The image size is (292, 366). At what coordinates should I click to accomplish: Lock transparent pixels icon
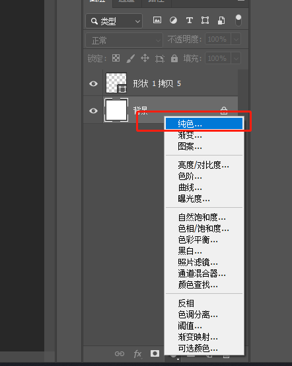coord(116,58)
